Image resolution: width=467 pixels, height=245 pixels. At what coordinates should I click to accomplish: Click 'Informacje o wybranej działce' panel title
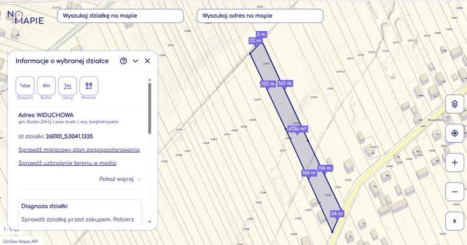point(62,61)
